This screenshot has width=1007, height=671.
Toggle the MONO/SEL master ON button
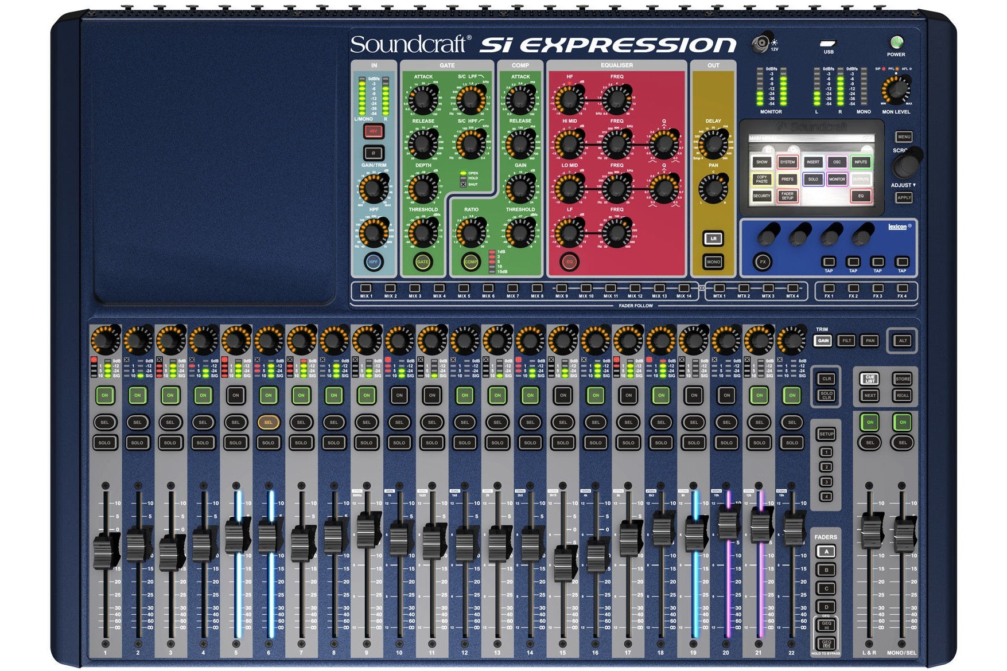click(903, 422)
